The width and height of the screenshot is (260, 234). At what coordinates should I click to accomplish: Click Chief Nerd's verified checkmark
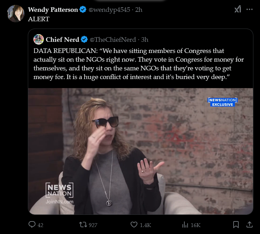pyautogui.click(x=85, y=39)
